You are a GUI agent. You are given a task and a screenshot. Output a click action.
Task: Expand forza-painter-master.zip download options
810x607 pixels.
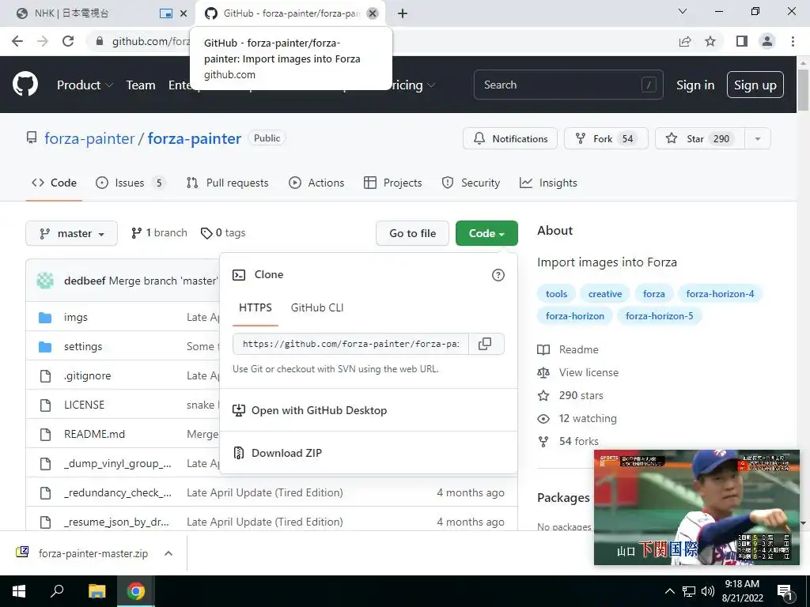tap(168, 553)
